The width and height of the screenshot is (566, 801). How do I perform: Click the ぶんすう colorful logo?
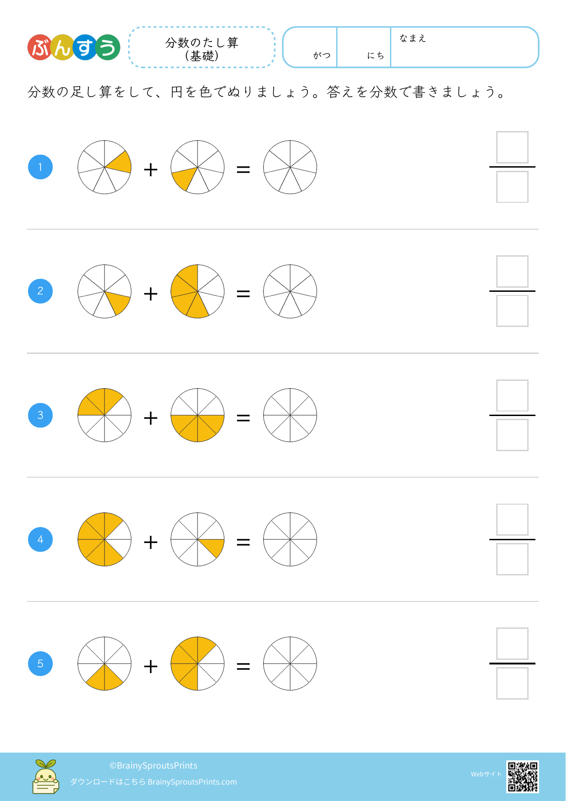[x=74, y=47]
